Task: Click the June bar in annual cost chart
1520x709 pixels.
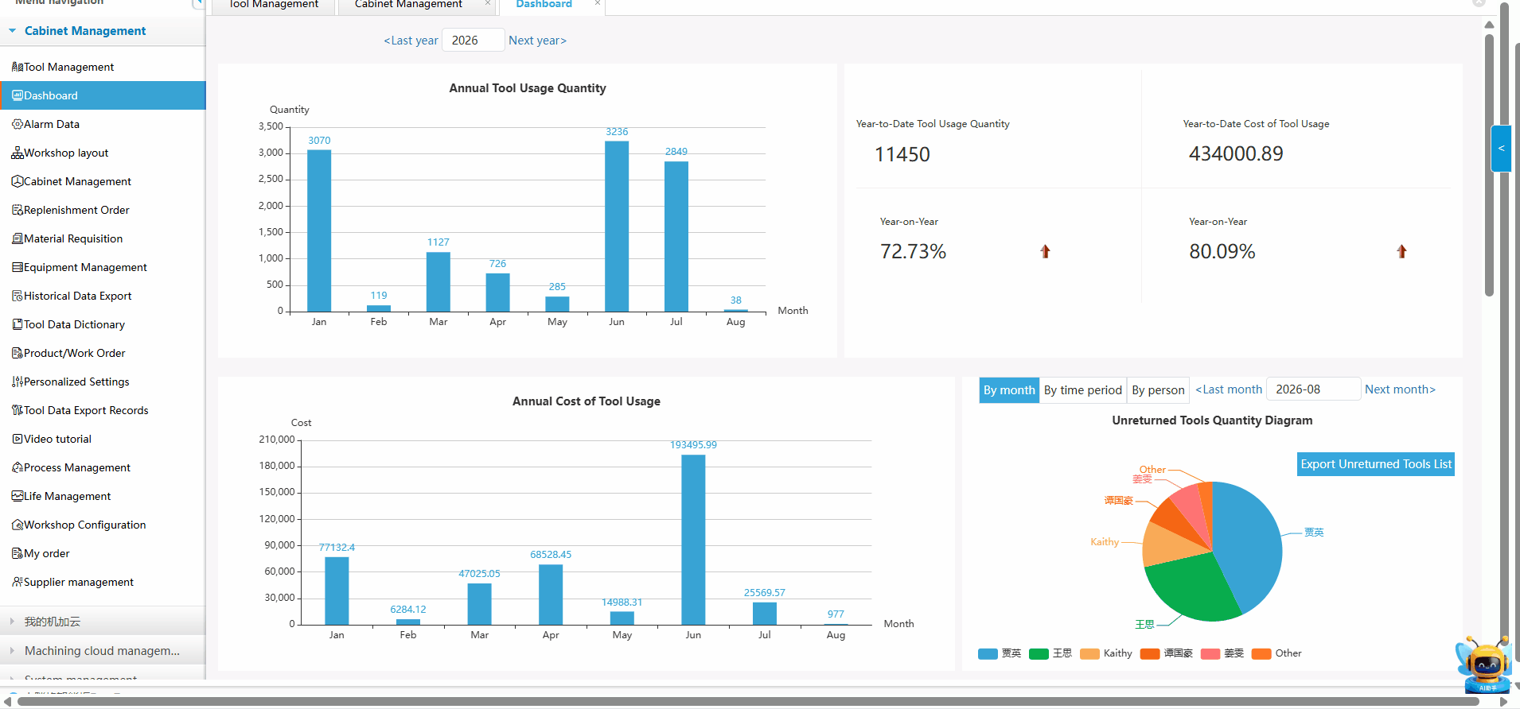Action: point(693,540)
